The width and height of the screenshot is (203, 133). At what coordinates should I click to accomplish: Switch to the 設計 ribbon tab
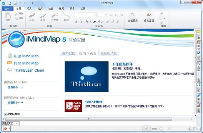pyautogui.click(x=51, y=8)
